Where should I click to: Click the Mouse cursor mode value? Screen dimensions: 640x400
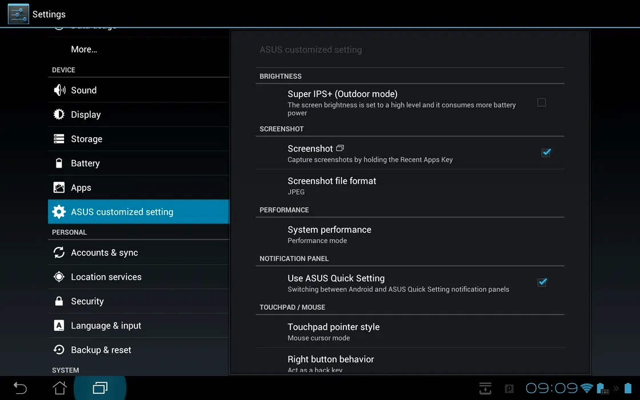pyautogui.click(x=318, y=338)
